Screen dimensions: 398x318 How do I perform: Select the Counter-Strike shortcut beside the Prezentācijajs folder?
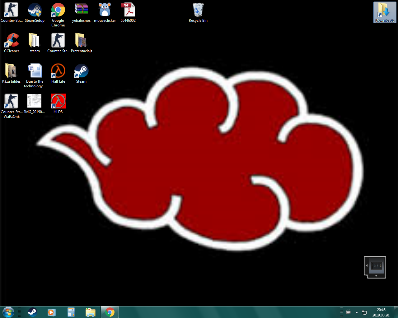click(58, 43)
